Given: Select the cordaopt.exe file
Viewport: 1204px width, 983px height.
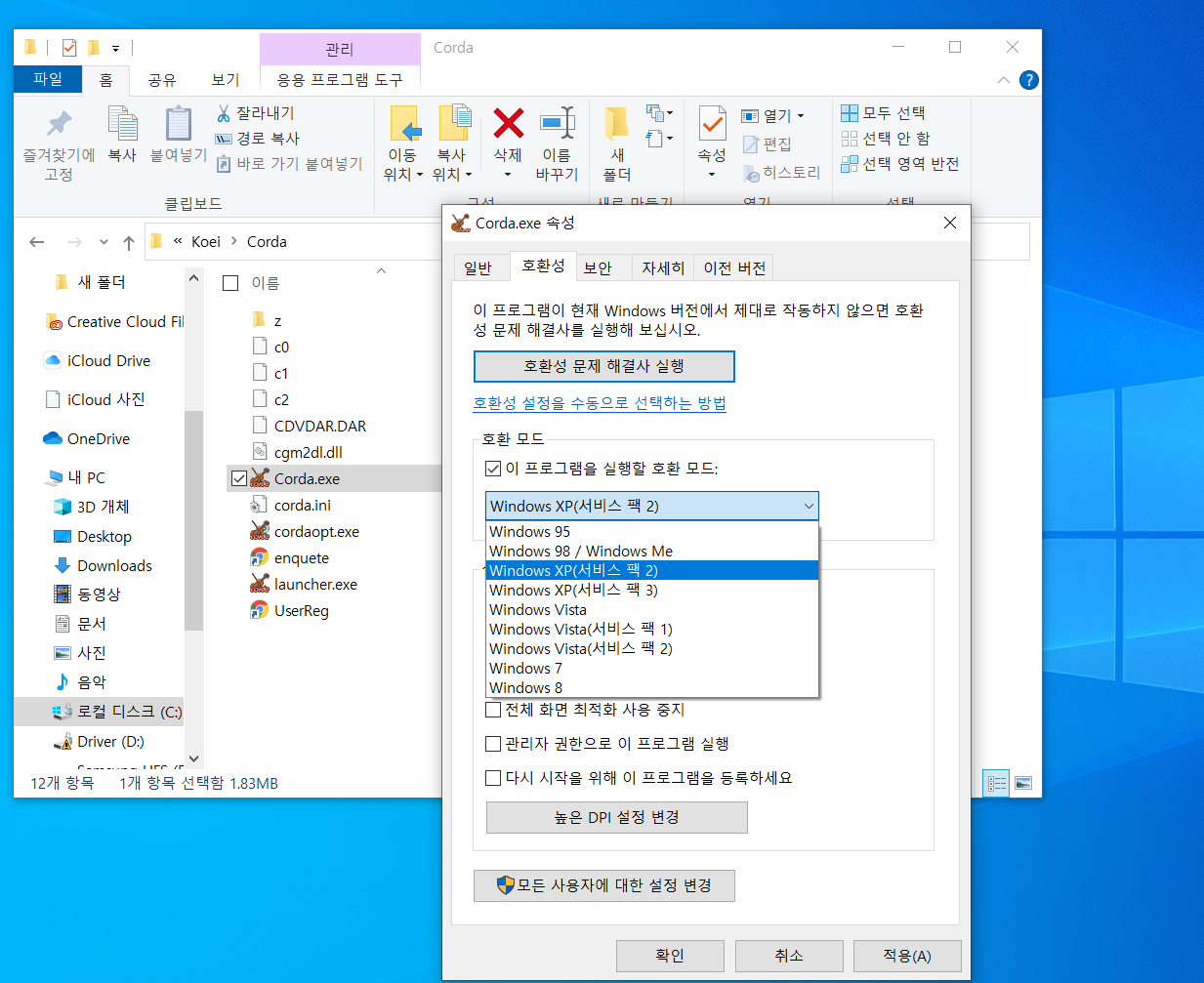Looking at the screenshot, I should click(x=316, y=532).
